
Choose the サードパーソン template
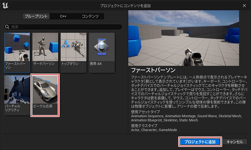point(45,52)
